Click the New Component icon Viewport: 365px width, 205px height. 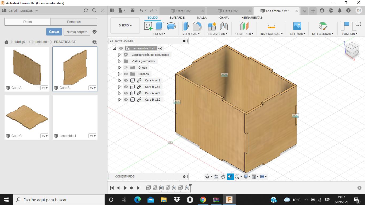[x=212, y=26]
